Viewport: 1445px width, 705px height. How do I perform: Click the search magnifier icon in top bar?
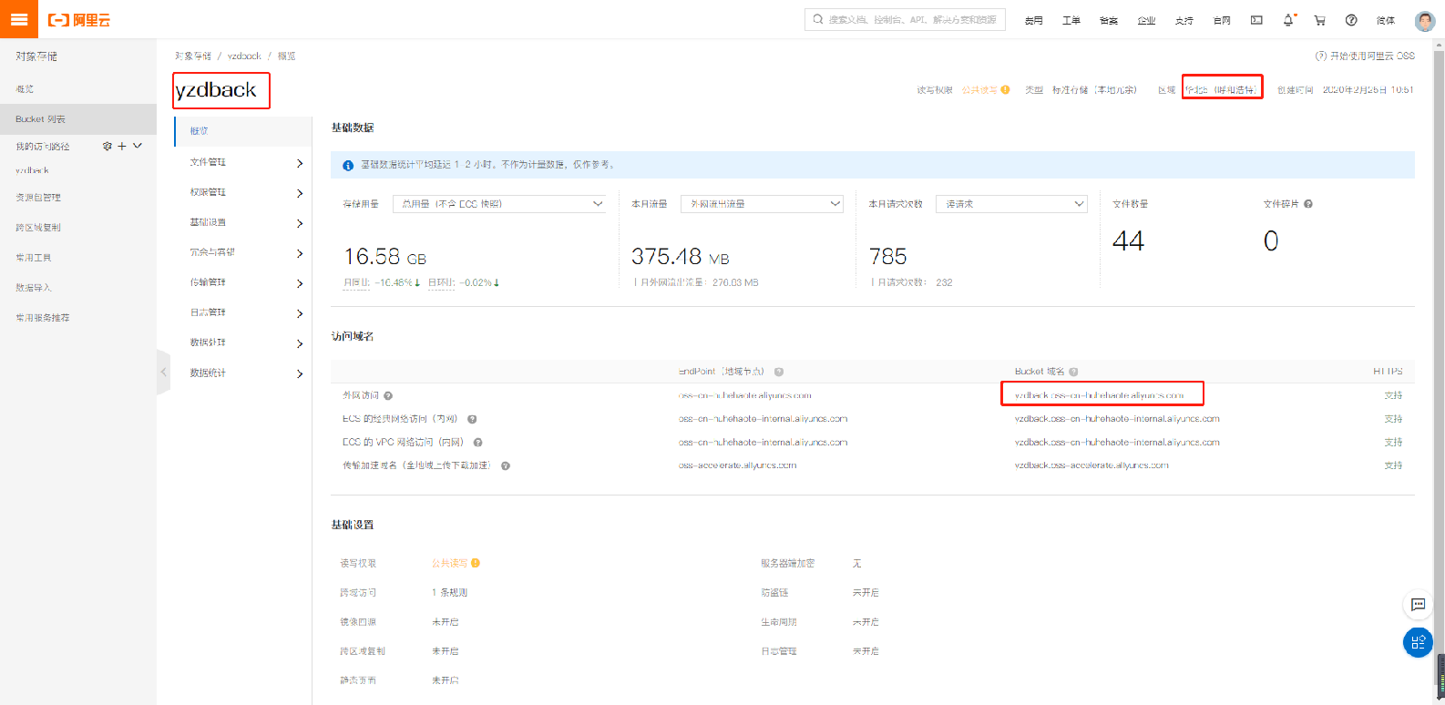pos(818,19)
